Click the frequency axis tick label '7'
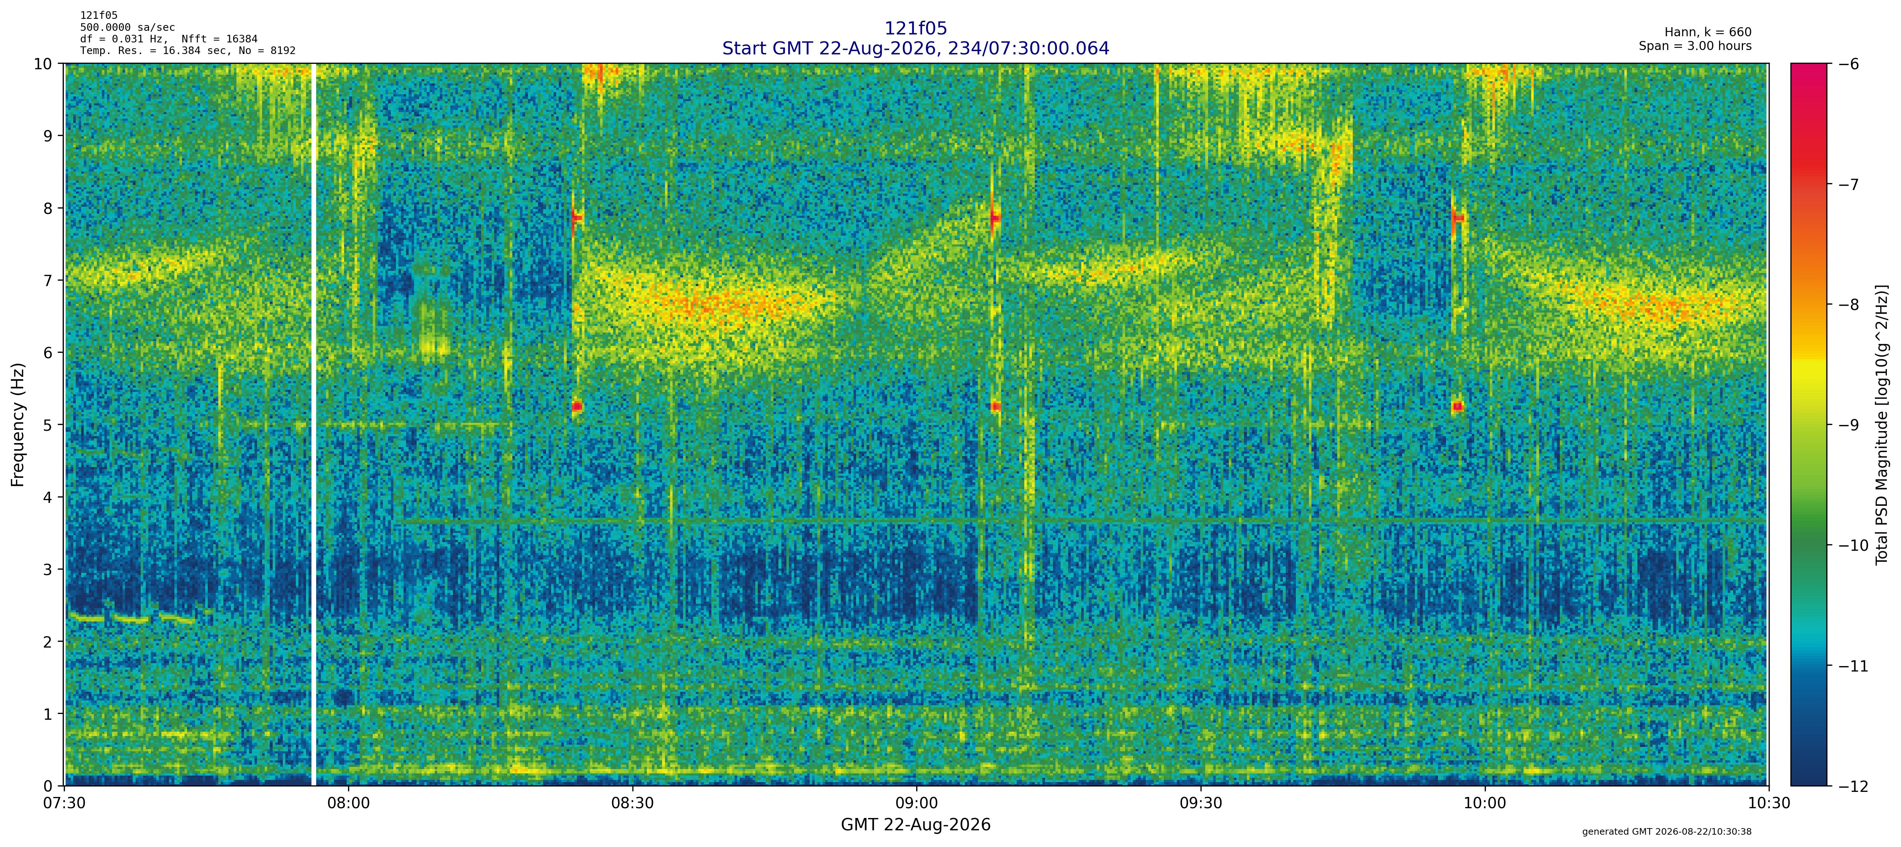 point(48,280)
